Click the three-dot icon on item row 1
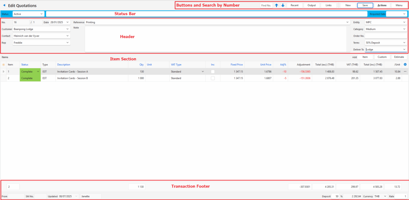The height and width of the screenshot is (200, 409). (405, 71)
